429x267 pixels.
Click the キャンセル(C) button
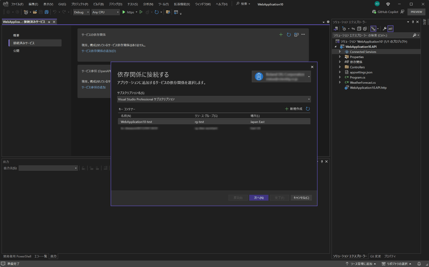coord(301,198)
